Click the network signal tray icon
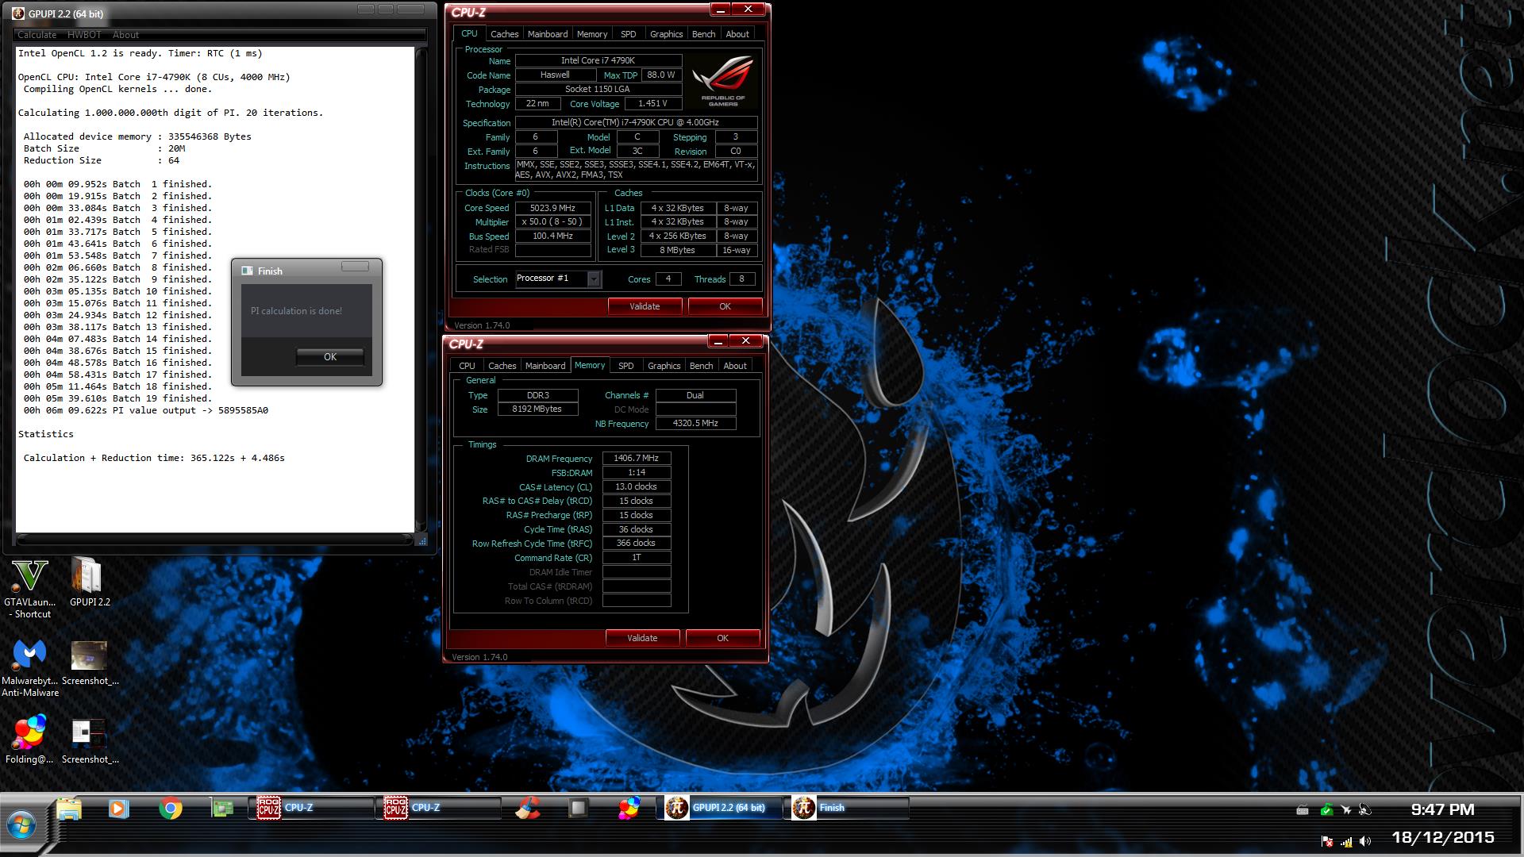This screenshot has width=1524, height=857. (1346, 841)
